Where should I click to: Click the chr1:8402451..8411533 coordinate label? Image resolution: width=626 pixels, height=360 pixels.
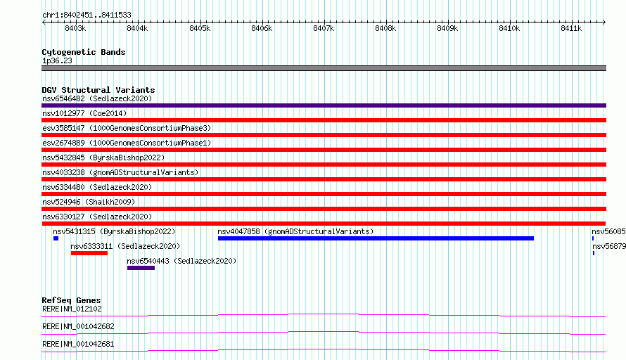click(87, 15)
